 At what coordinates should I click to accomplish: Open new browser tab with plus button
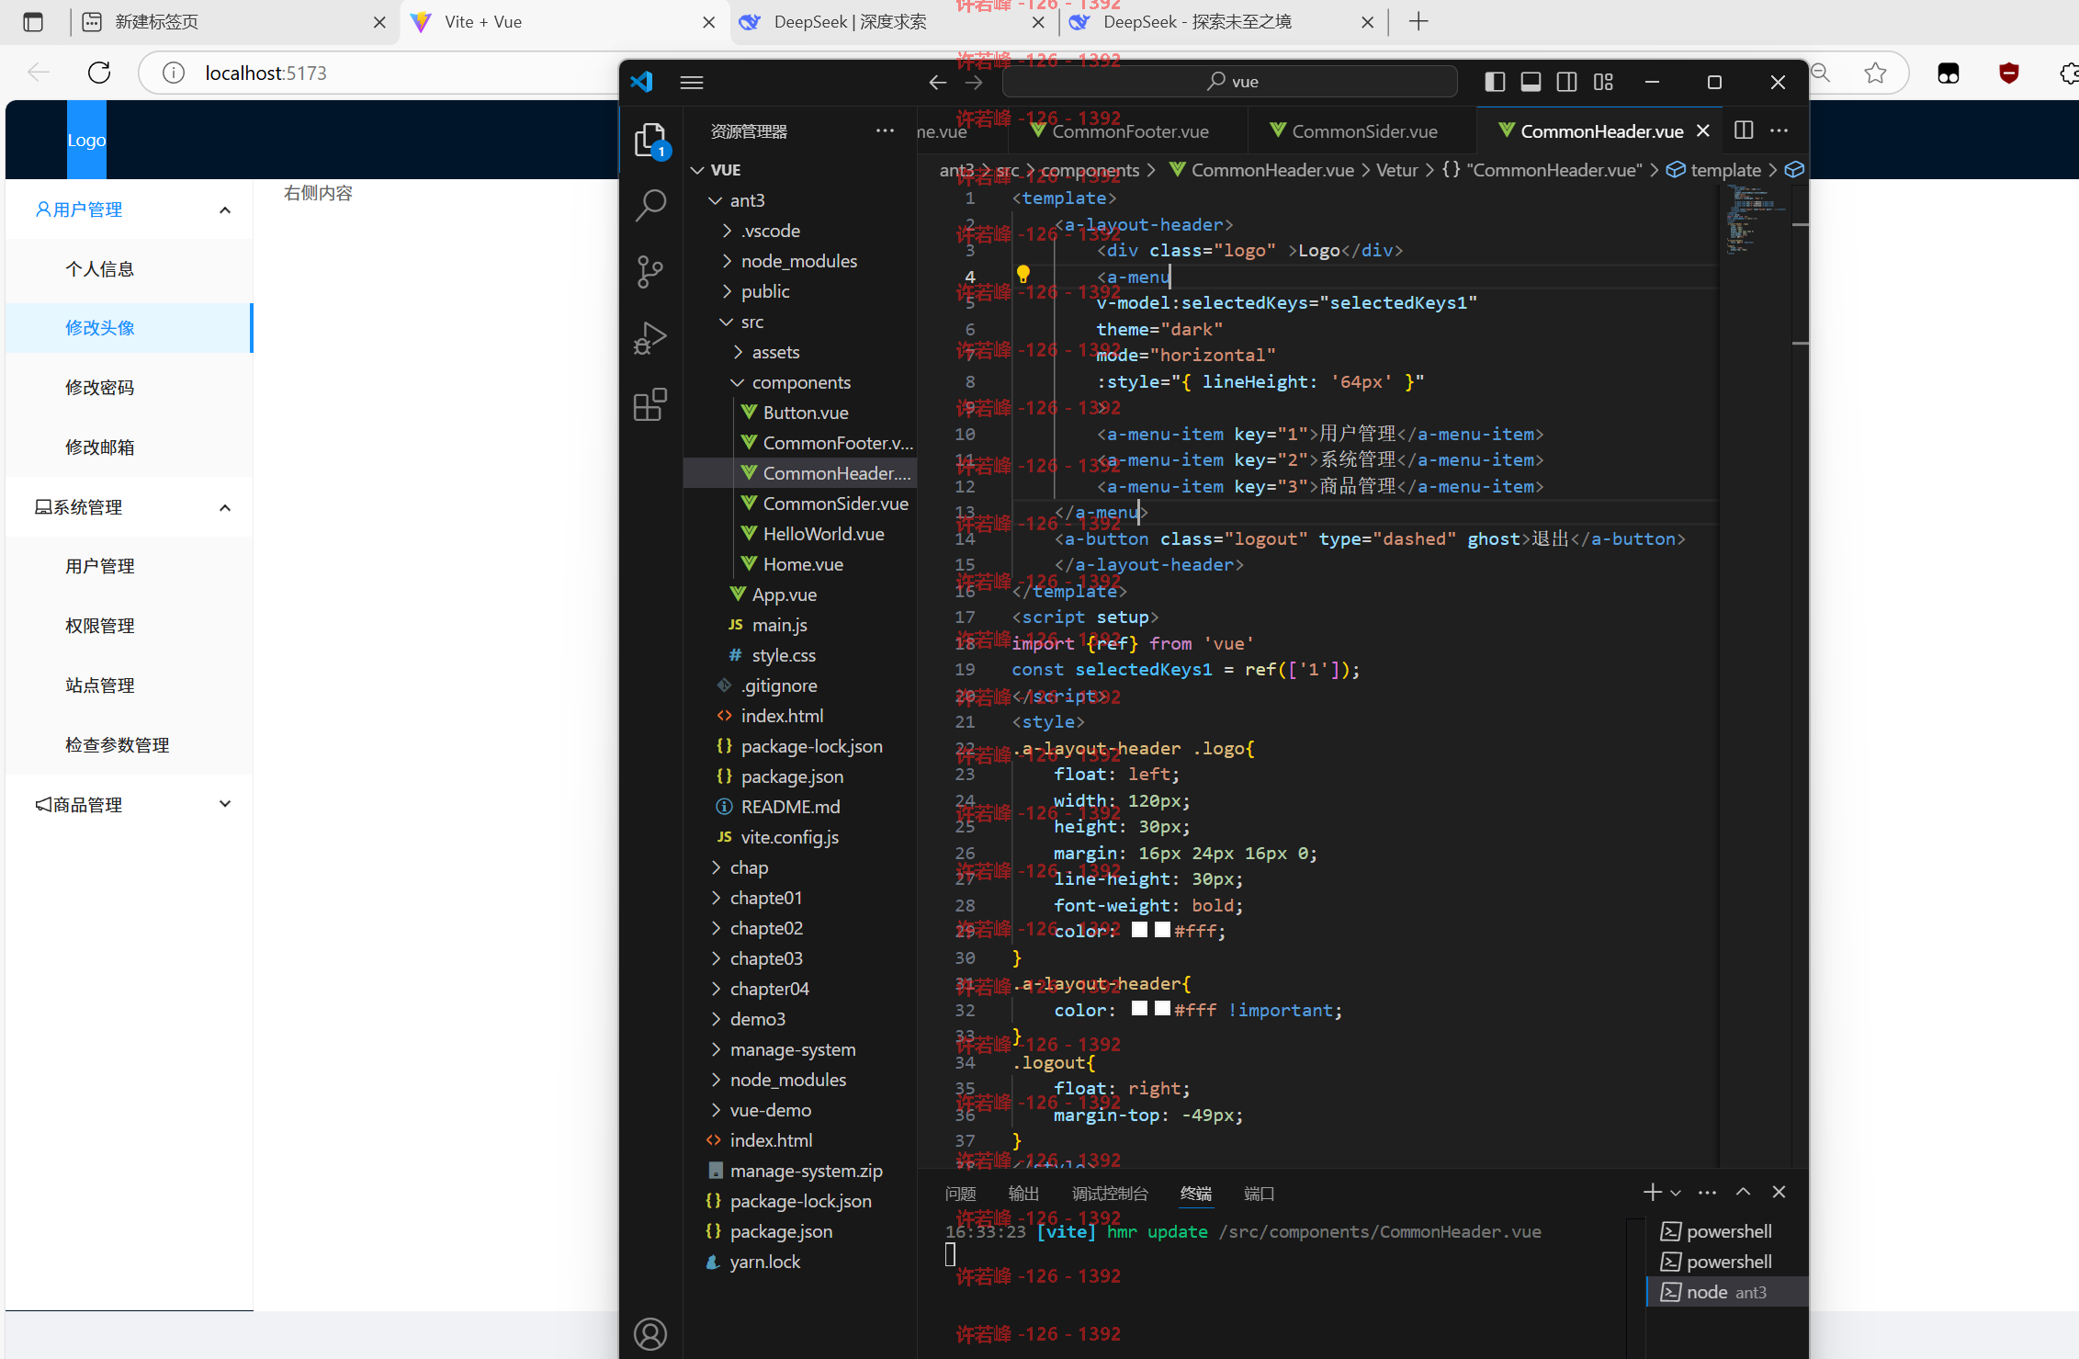[1418, 21]
